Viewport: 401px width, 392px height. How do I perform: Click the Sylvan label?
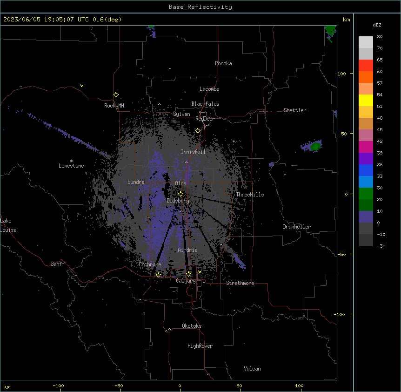181,114
